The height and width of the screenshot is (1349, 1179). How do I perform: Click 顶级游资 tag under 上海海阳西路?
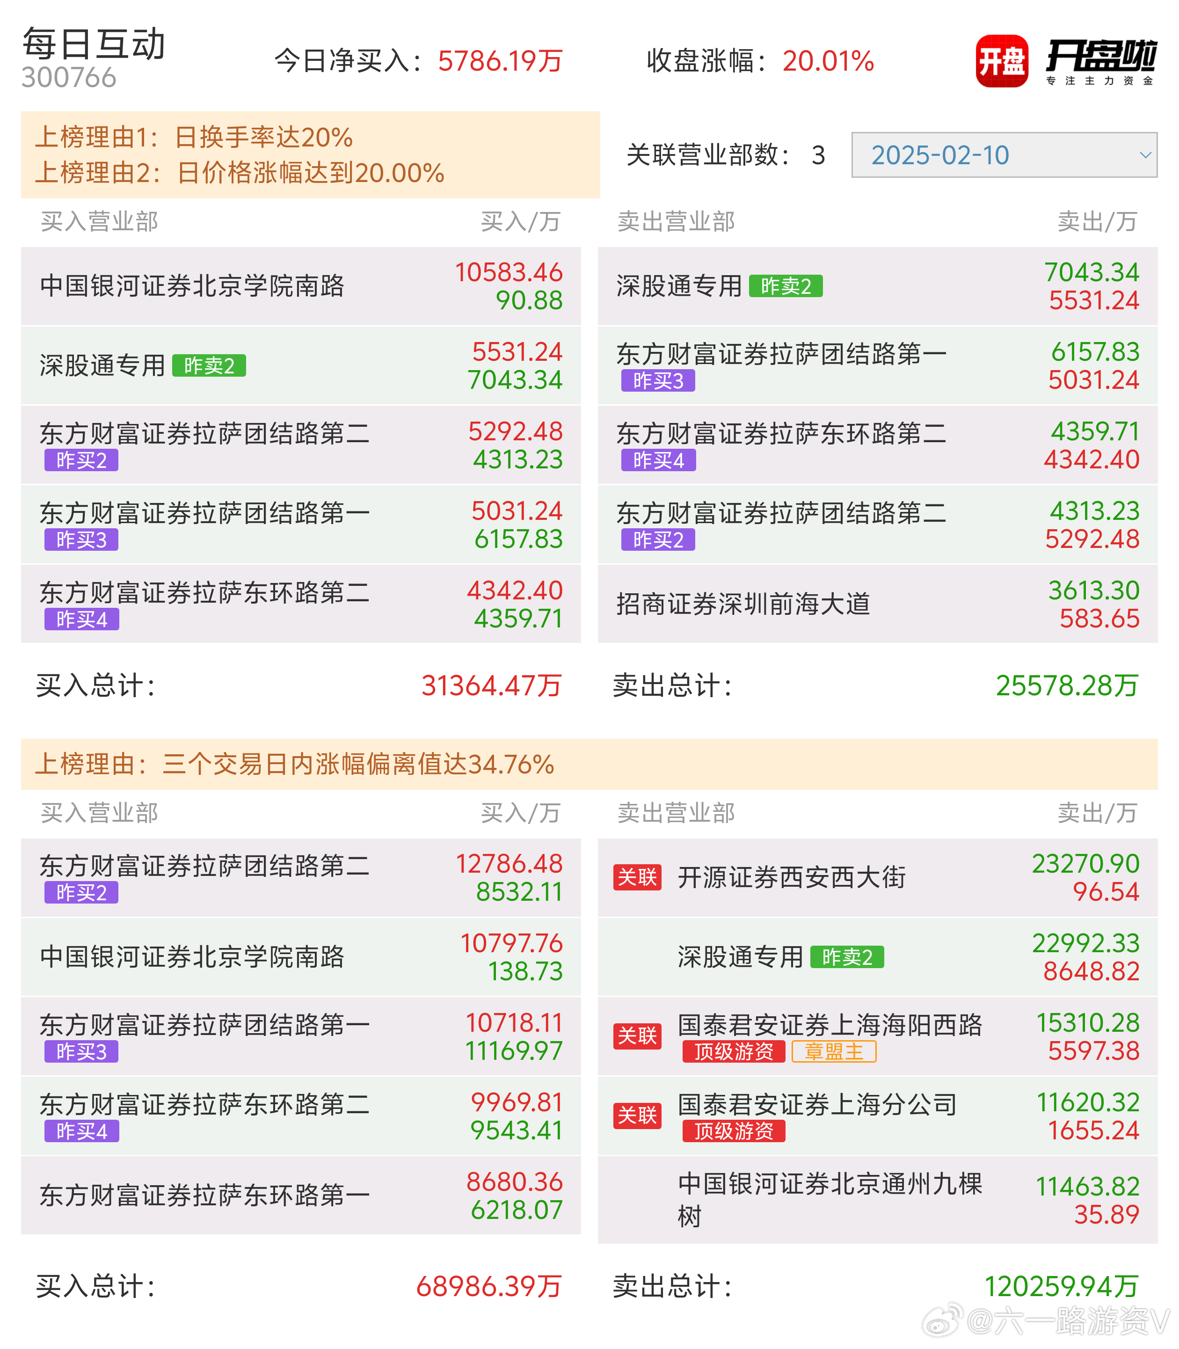pos(734,1051)
